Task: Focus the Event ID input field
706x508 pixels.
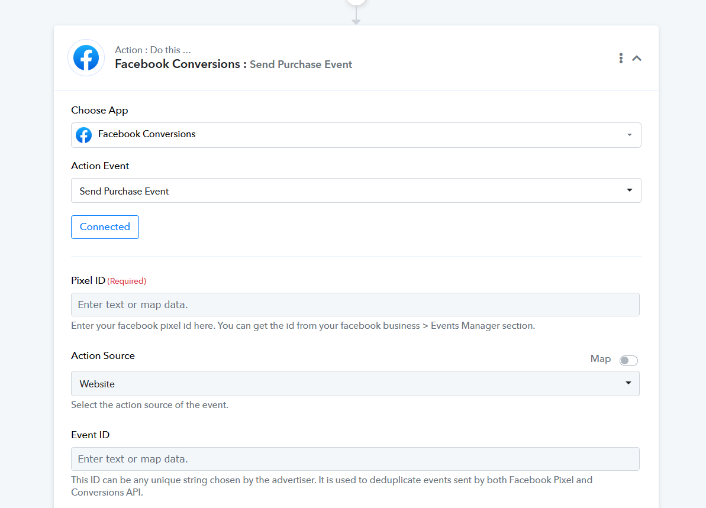Action: pos(355,459)
